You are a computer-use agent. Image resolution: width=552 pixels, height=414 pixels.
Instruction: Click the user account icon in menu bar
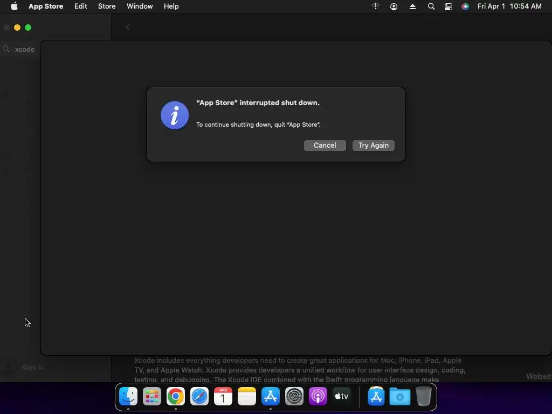click(x=394, y=6)
